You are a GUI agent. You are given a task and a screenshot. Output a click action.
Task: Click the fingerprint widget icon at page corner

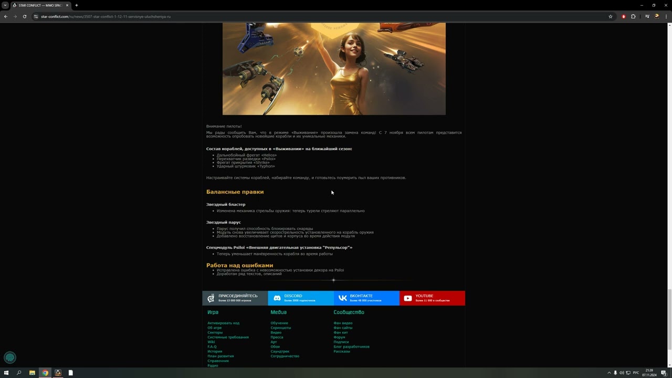click(9, 358)
